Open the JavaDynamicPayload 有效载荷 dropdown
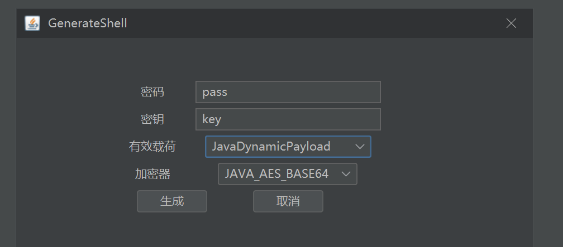 (288, 147)
